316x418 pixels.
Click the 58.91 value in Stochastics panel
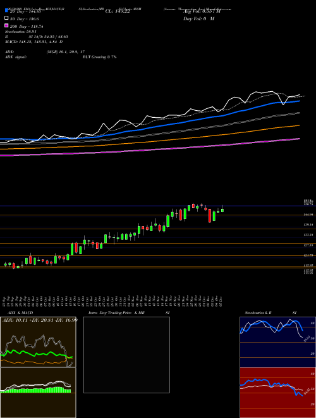(x=306, y=339)
